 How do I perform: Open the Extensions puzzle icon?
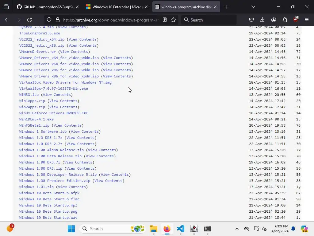pos(285,20)
